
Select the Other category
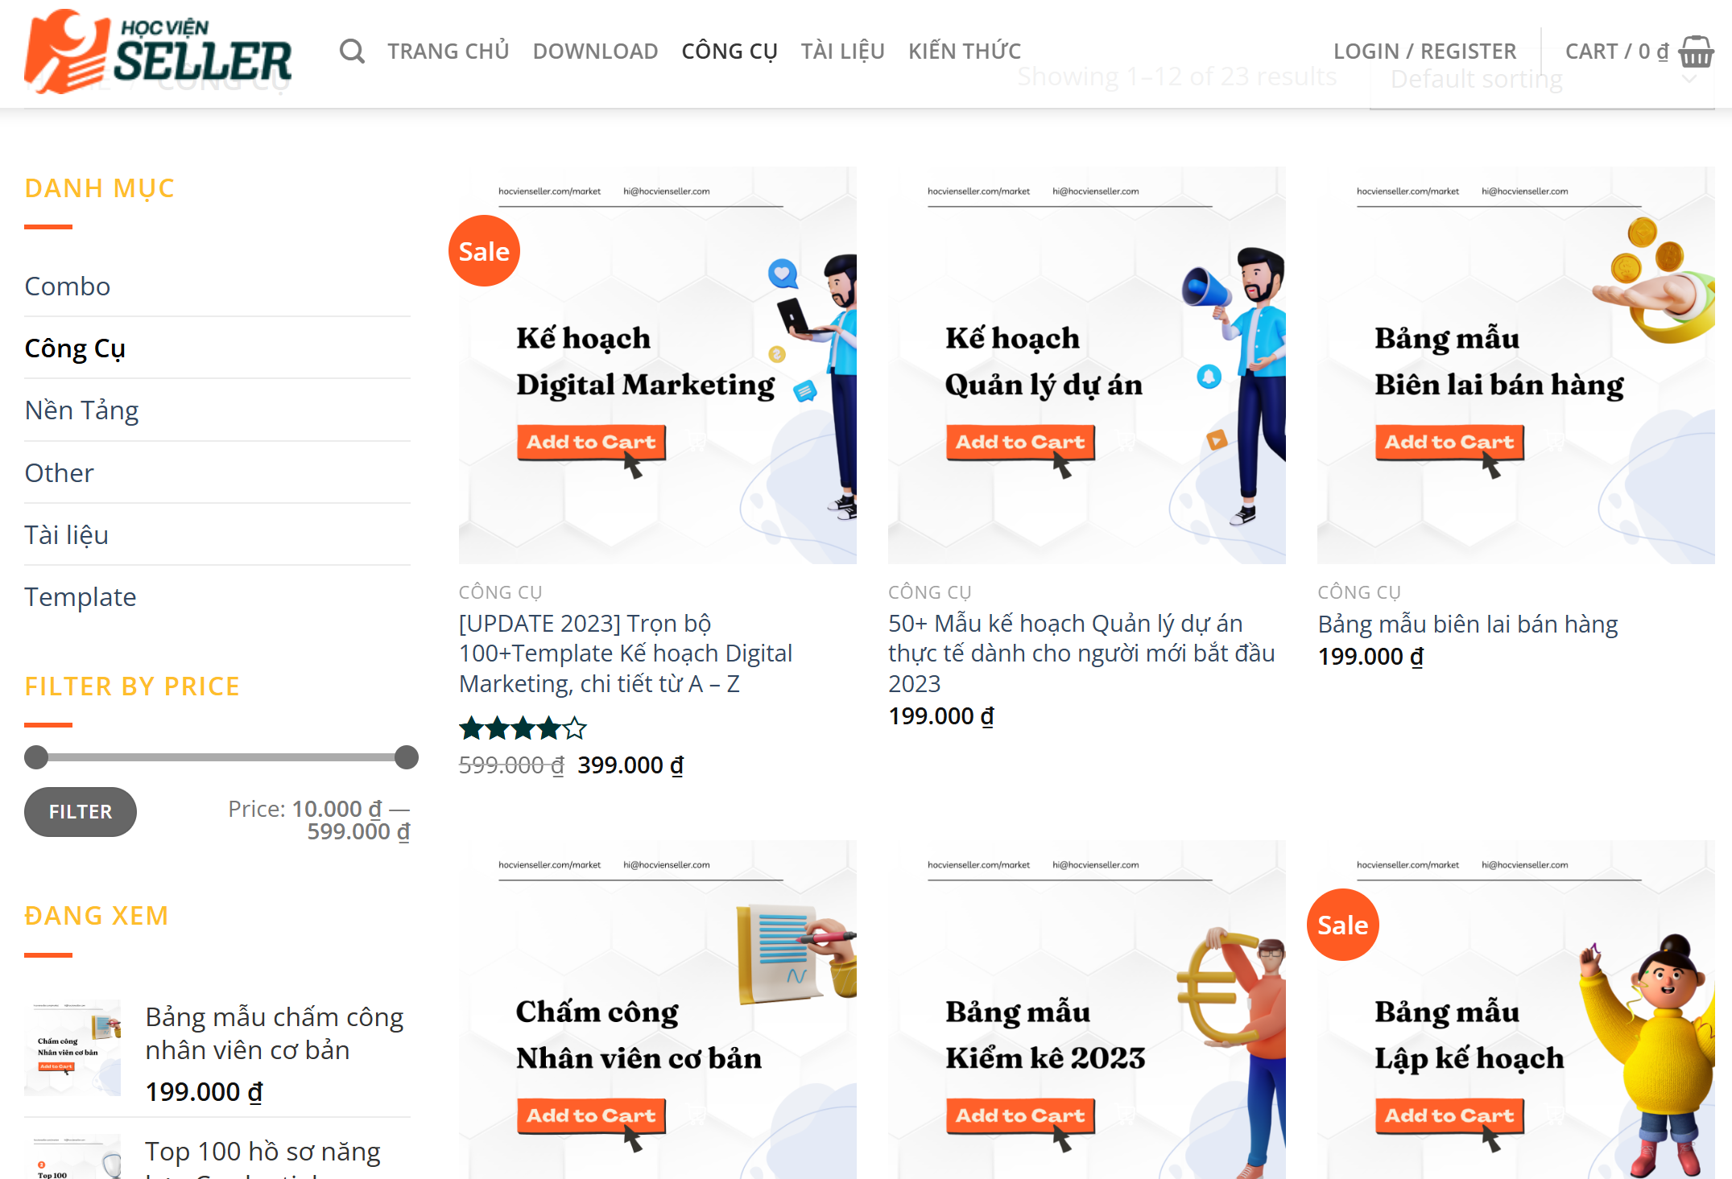(x=59, y=473)
